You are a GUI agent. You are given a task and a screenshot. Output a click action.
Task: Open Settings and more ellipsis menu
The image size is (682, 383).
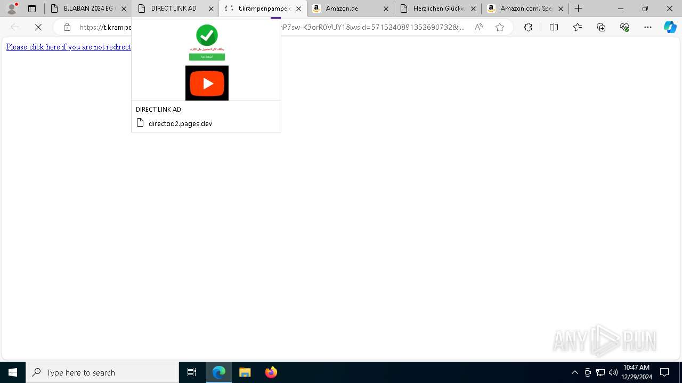(x=648, y=27)
